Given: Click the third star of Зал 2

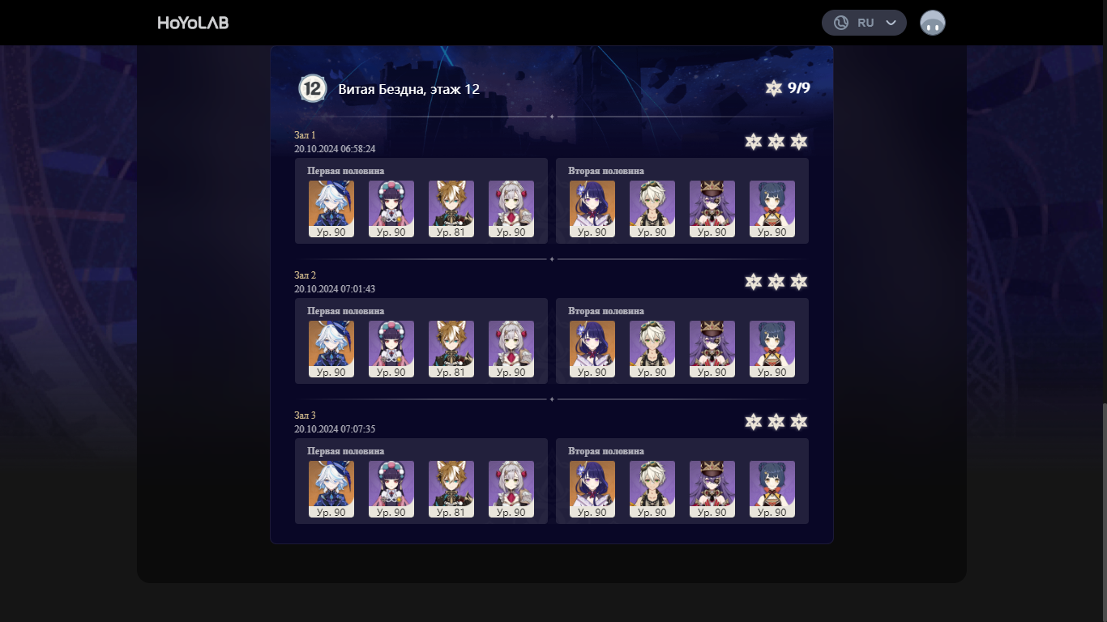Looking at the screenshot, I should click(799, 282).
